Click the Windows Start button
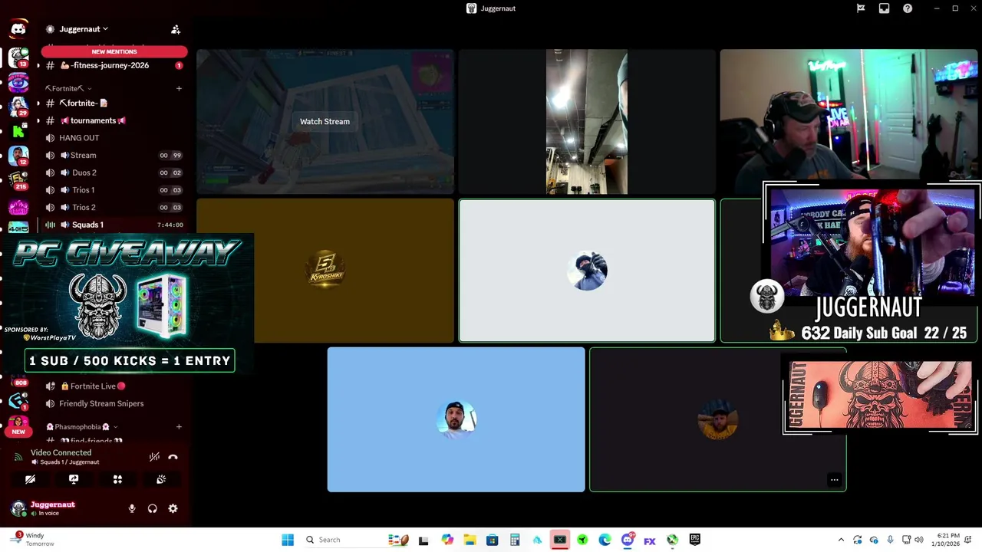Image resolution: width=982 pixels, height=552 pixels. coord(288,540)
